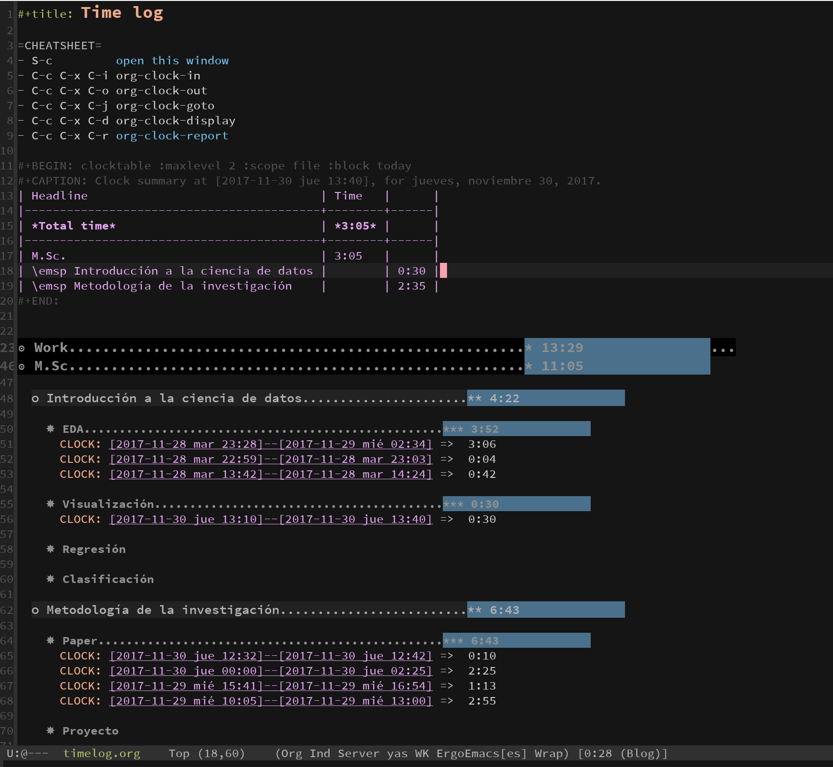This screenshot has width=833, height=767.
Task: Follow the org-clock-report link
Action: pos(172,136)
